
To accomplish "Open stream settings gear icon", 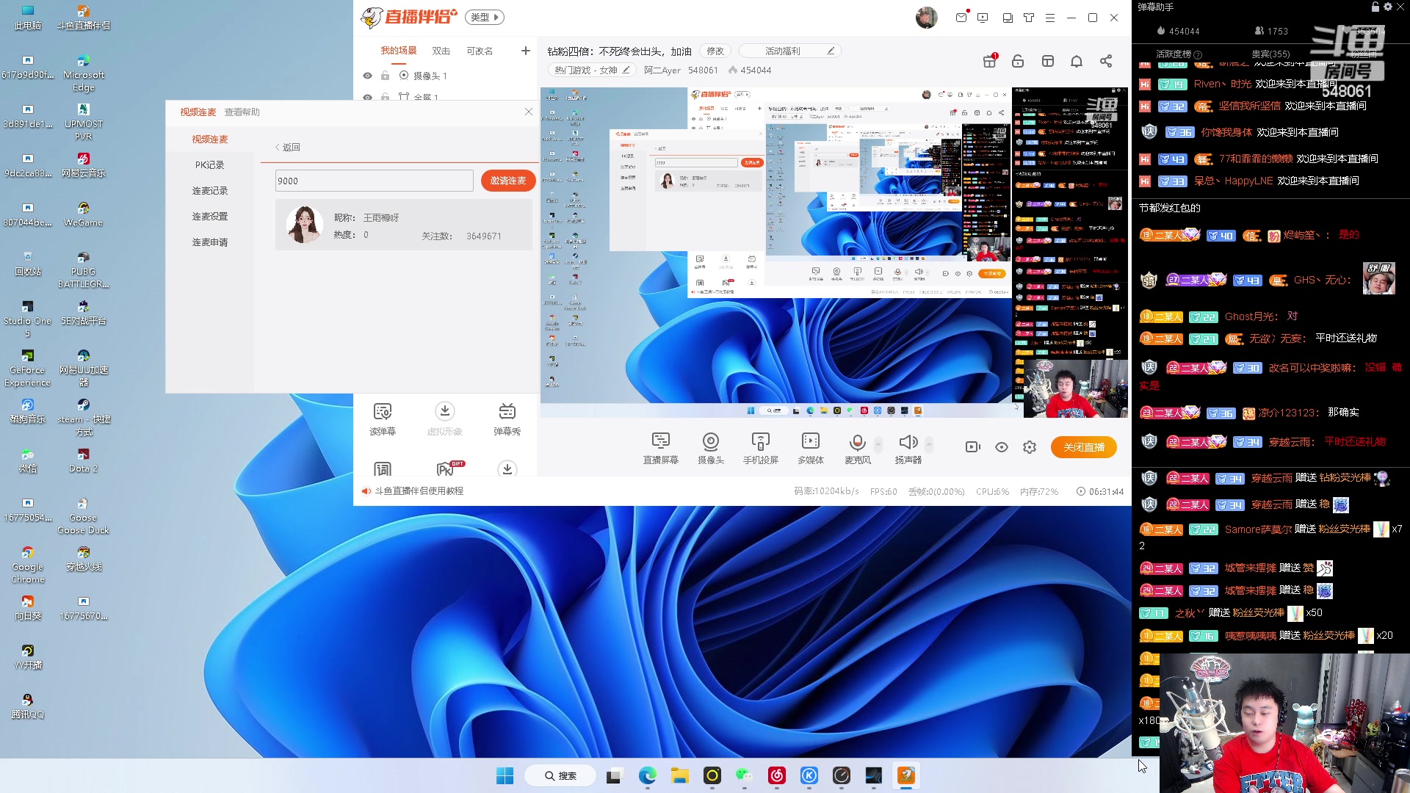I will (1030, 447).
